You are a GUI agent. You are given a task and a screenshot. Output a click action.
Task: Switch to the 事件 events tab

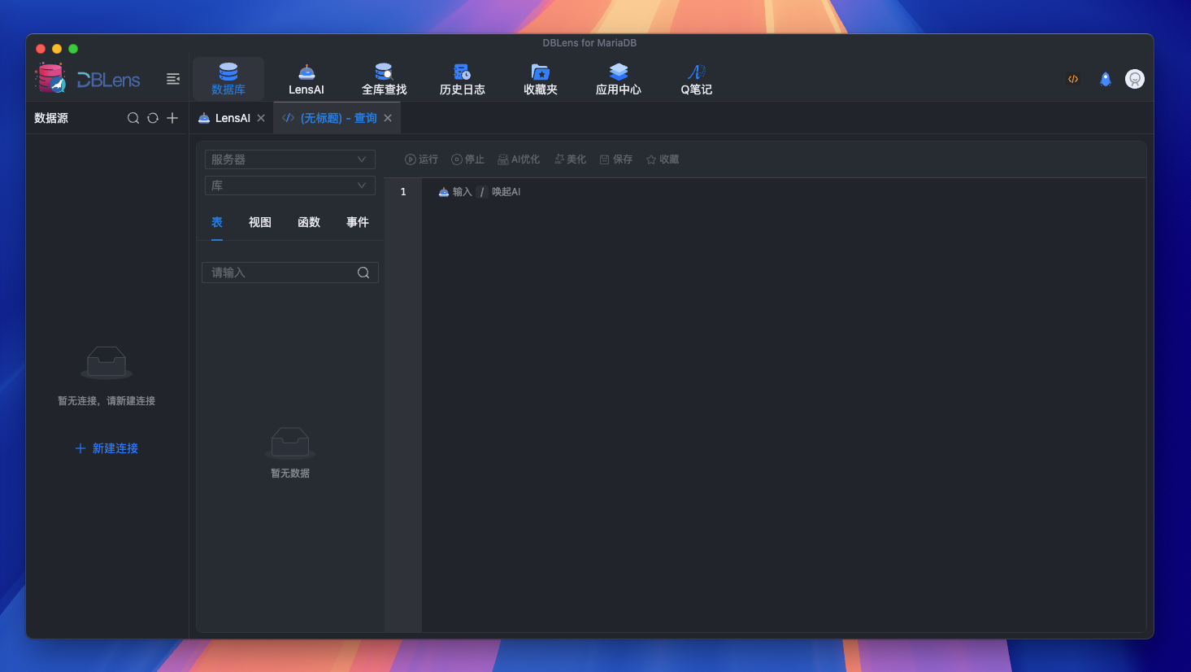click(358, 222)
